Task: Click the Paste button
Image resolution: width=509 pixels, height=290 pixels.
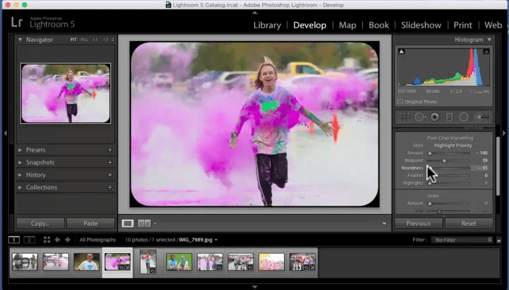Action: [91, 223]
